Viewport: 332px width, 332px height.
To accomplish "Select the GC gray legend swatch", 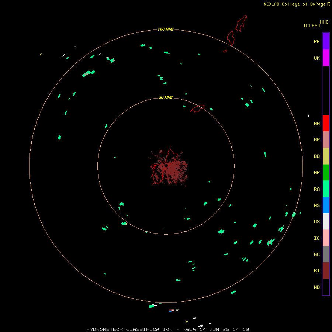I will [326, 254].
